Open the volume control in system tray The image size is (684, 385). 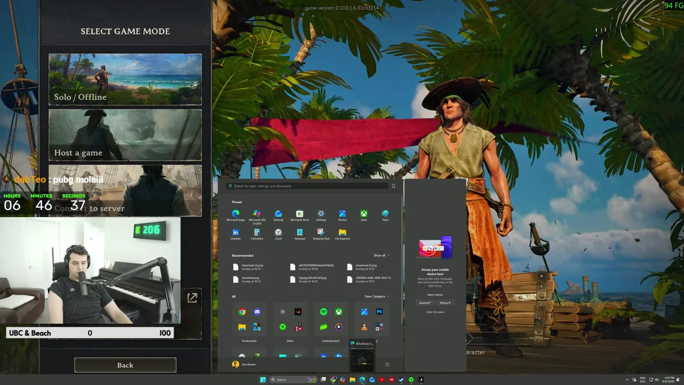click(656, 380)
